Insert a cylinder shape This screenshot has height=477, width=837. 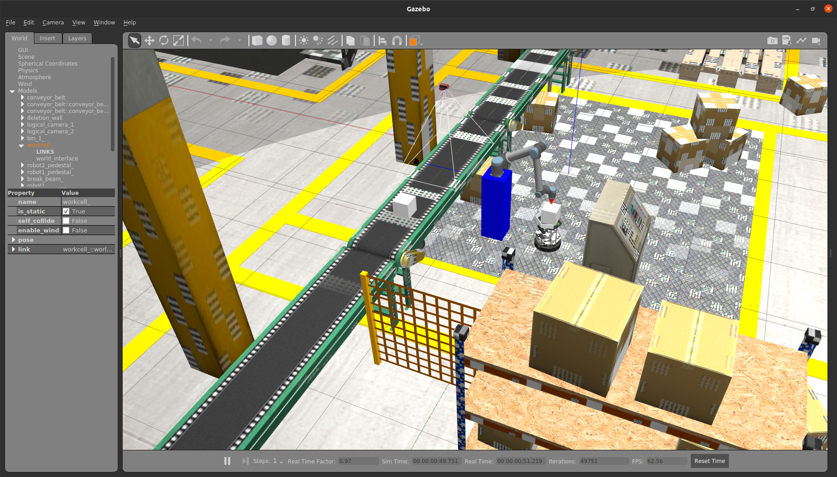point(286,41)
